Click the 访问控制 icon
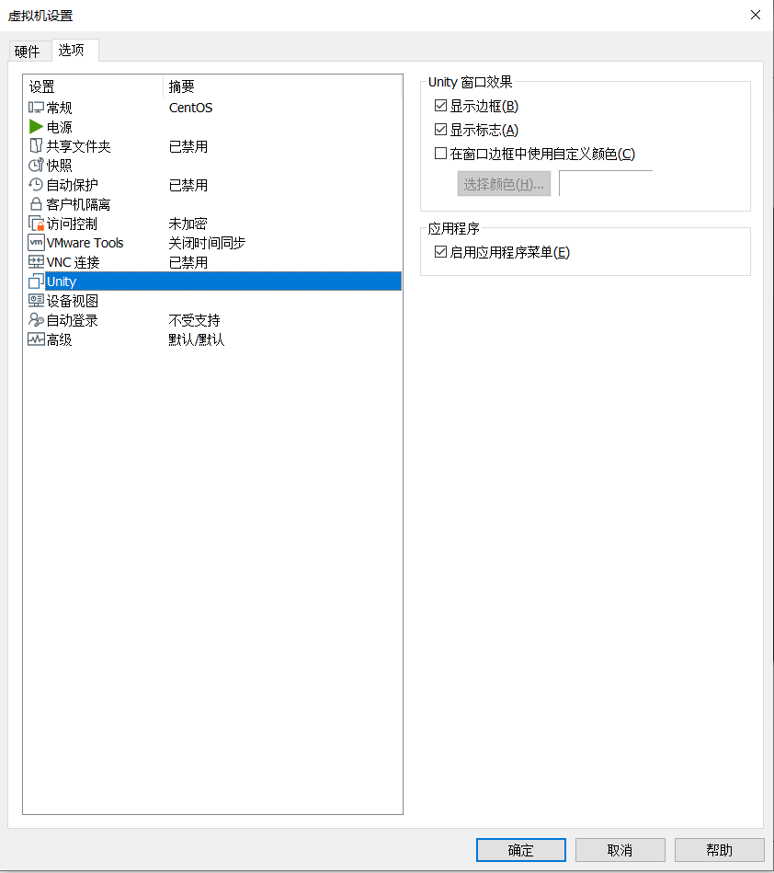774x873 pixels. (36, 224)
